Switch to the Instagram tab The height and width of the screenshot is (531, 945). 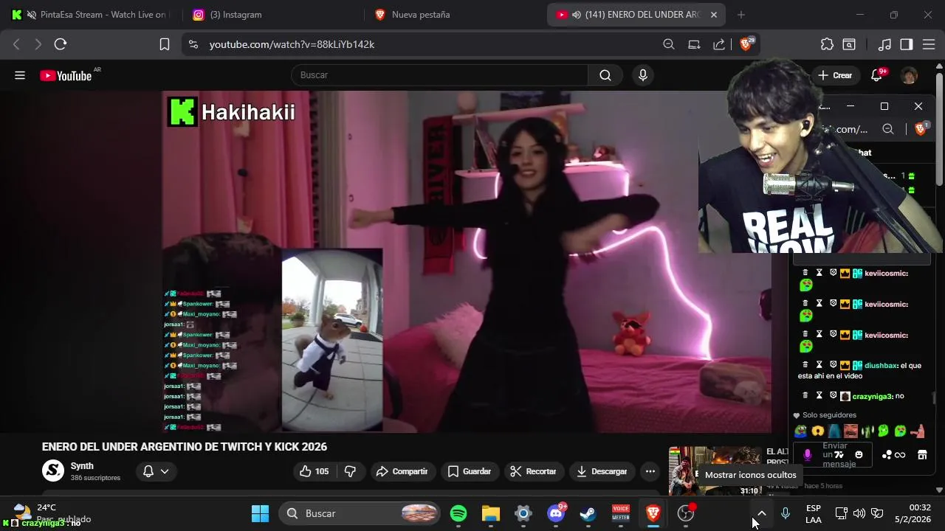click(273, 15)
